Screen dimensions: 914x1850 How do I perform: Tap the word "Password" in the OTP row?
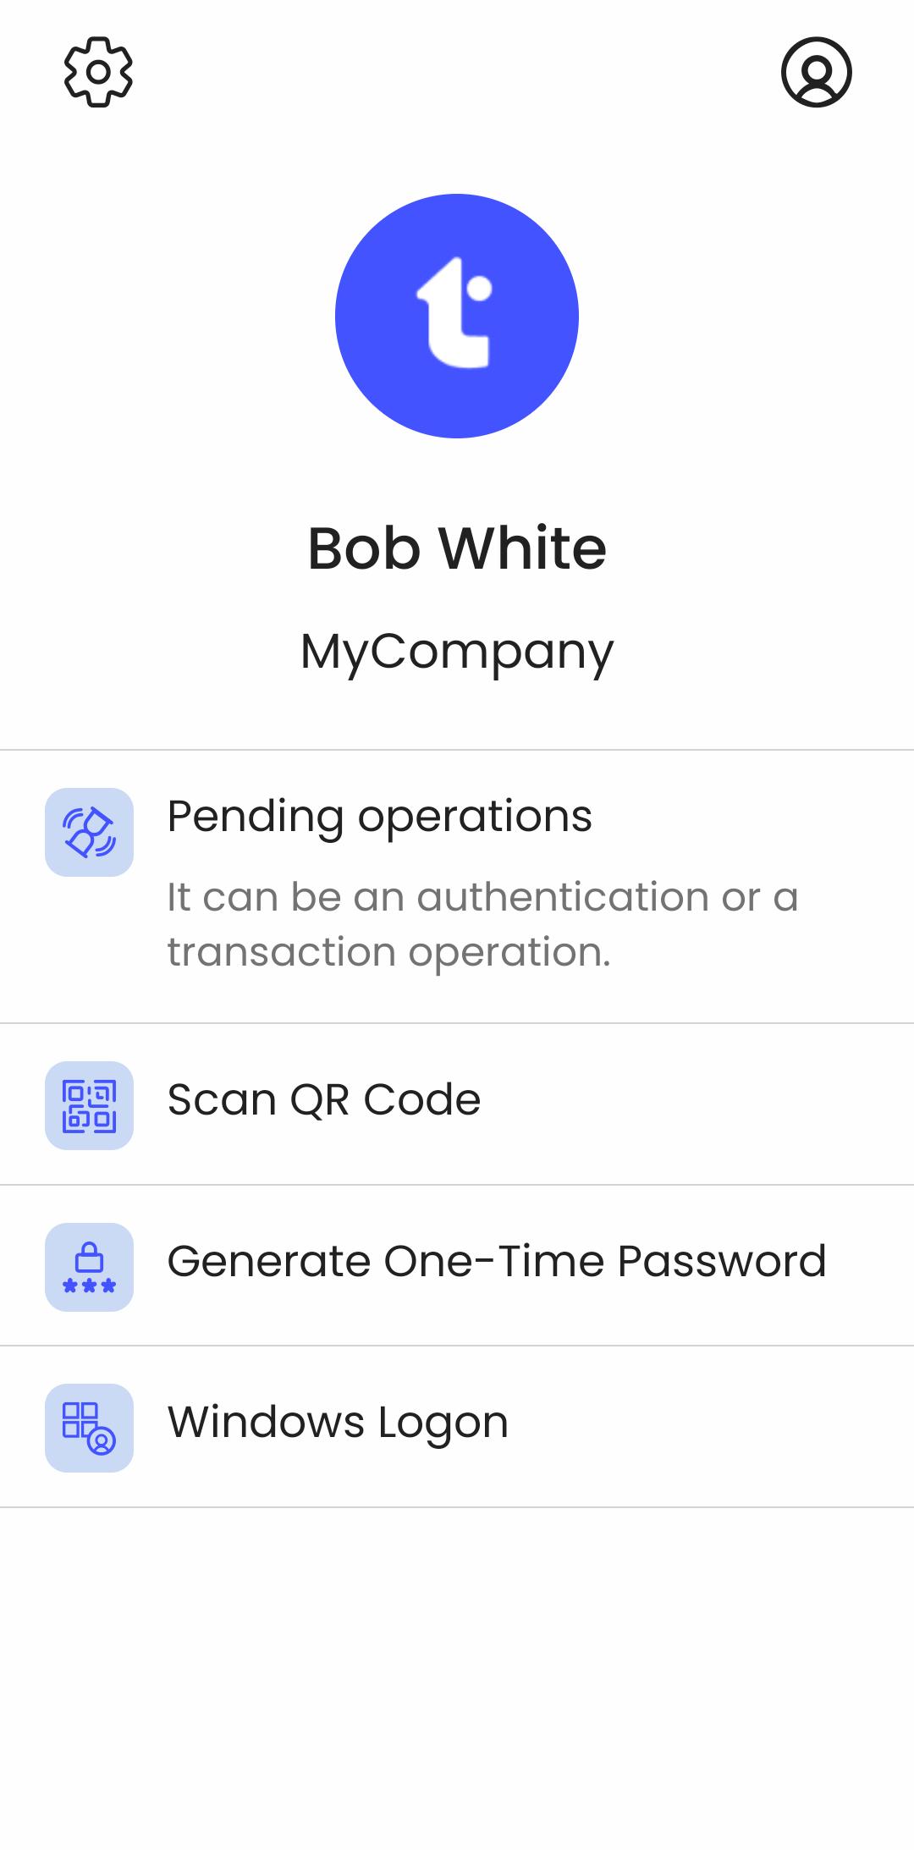(721, 1261)
